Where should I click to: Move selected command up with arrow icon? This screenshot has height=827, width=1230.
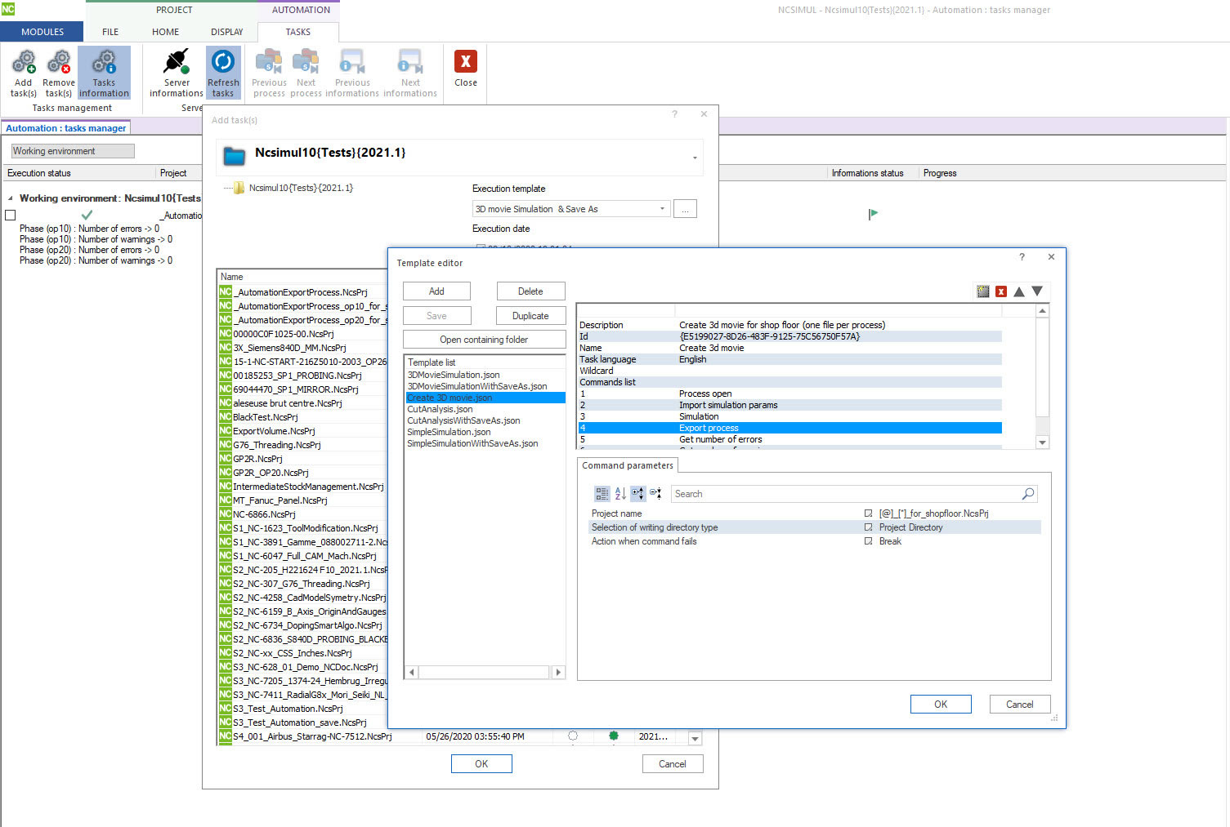coord(1019,291)
